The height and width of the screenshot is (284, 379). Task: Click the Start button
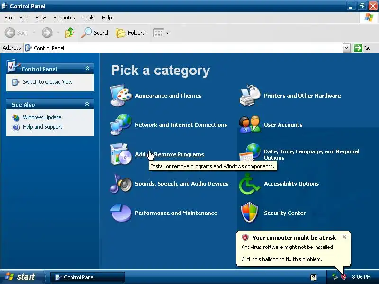[22, 277]
